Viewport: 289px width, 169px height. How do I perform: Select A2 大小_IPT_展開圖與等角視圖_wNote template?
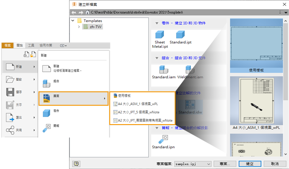(x=142, y=120)
